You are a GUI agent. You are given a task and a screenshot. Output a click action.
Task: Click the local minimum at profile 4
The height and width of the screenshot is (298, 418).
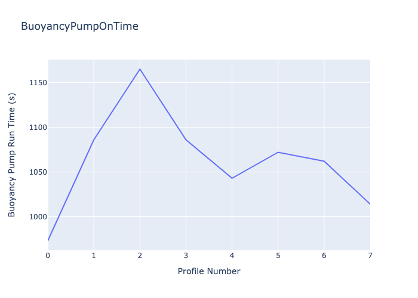click(x=232, y=178)
